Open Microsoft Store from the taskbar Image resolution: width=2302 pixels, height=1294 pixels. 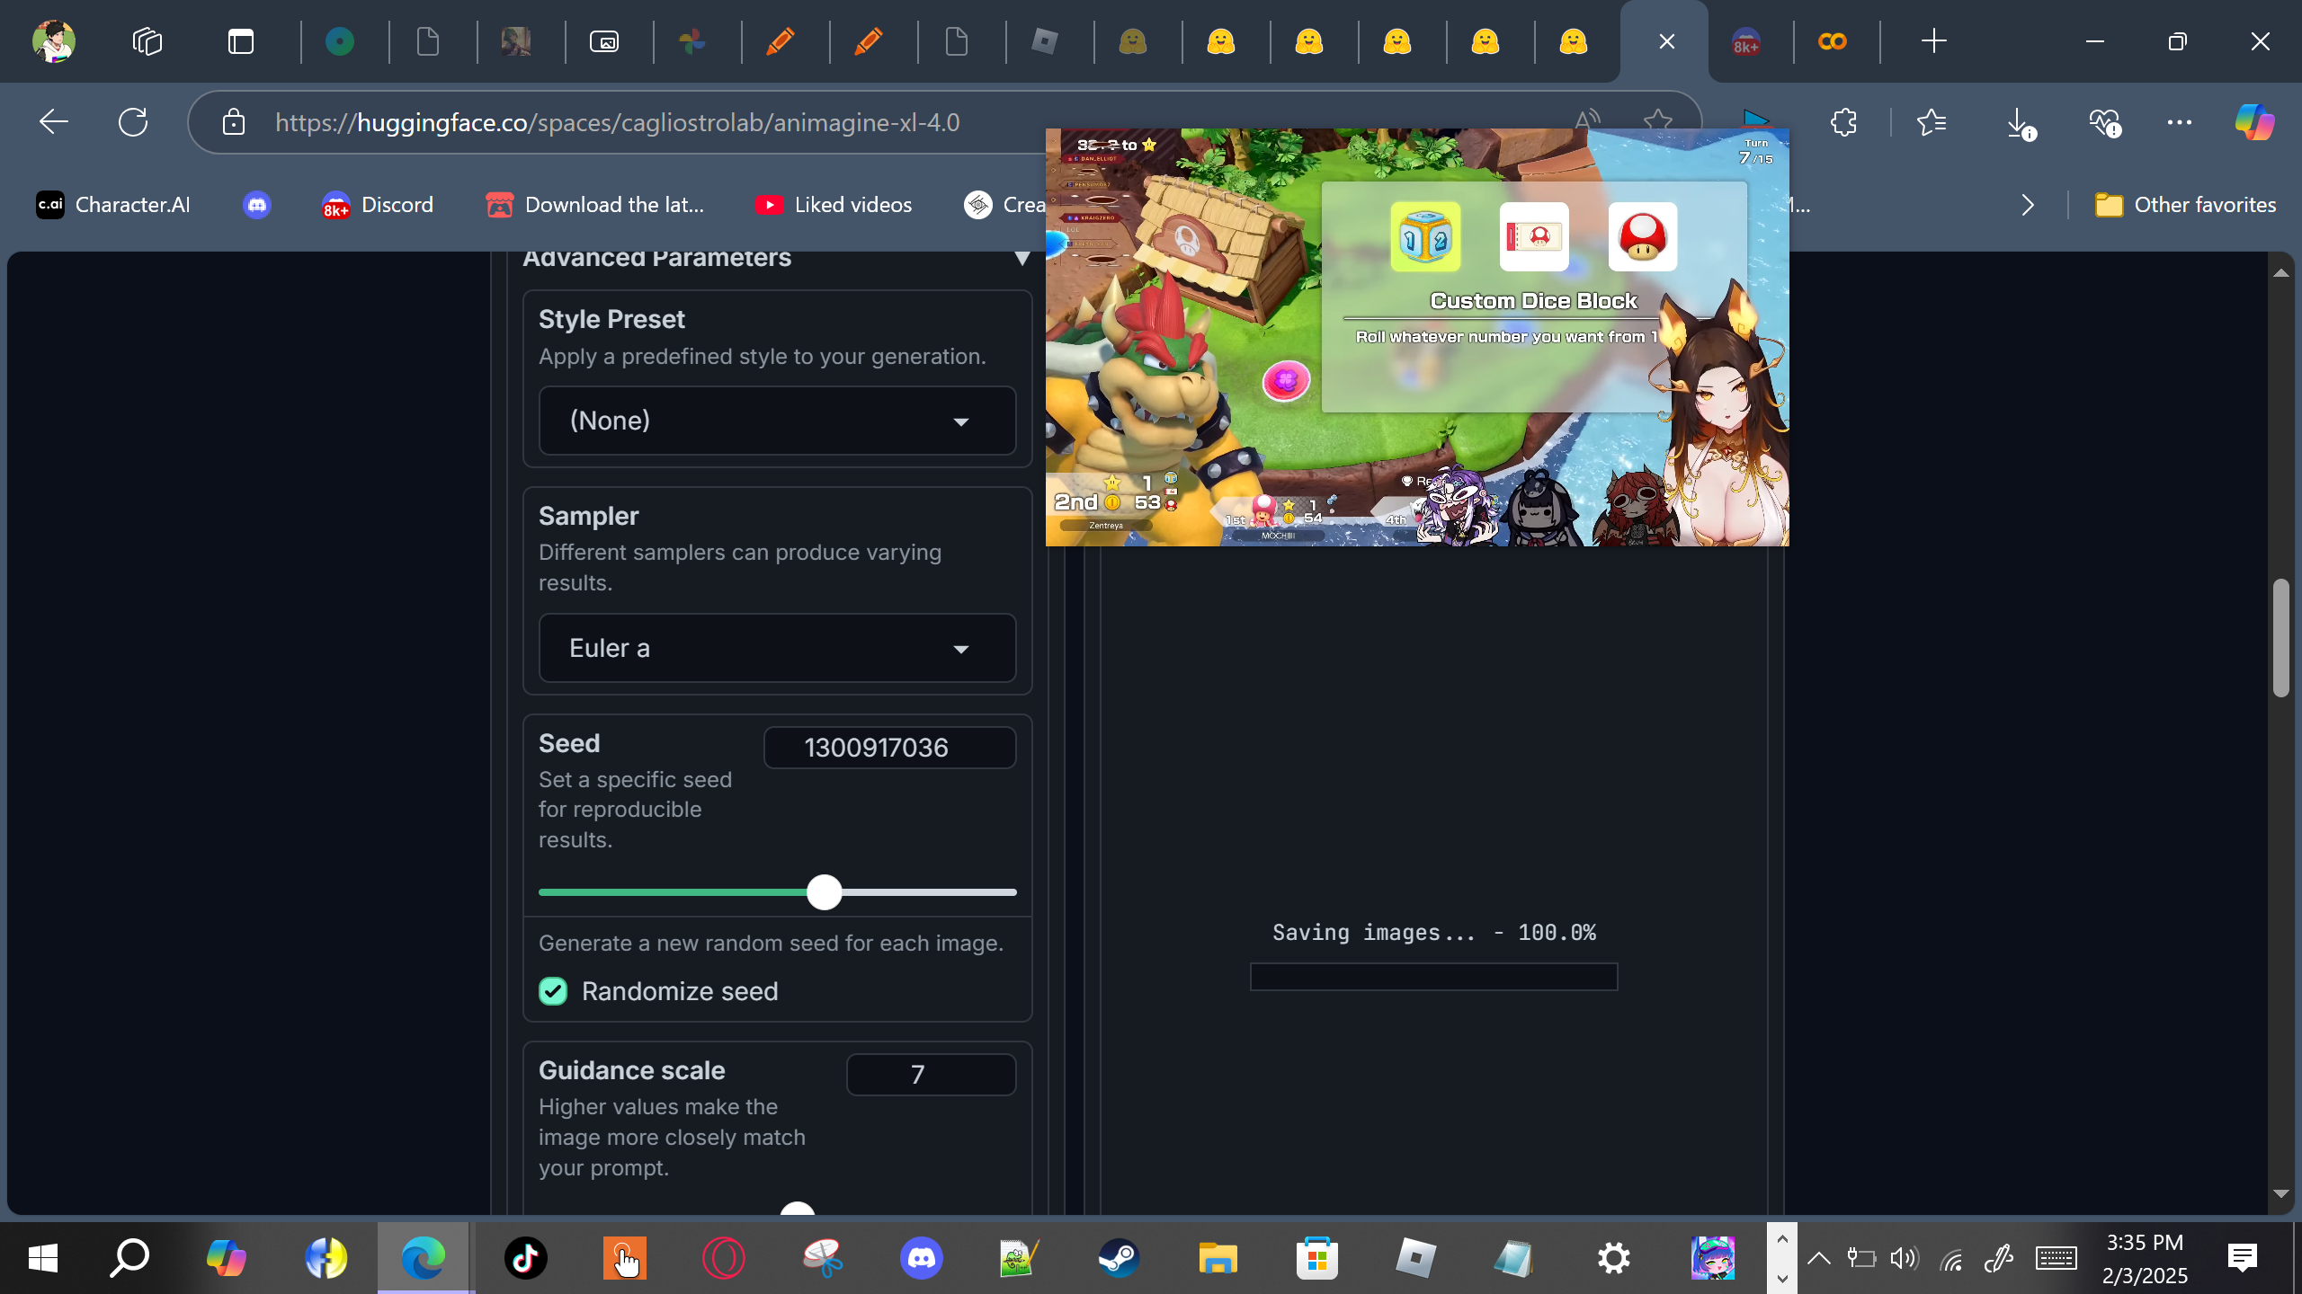pyautogui.click(x=1316, y=1258)
